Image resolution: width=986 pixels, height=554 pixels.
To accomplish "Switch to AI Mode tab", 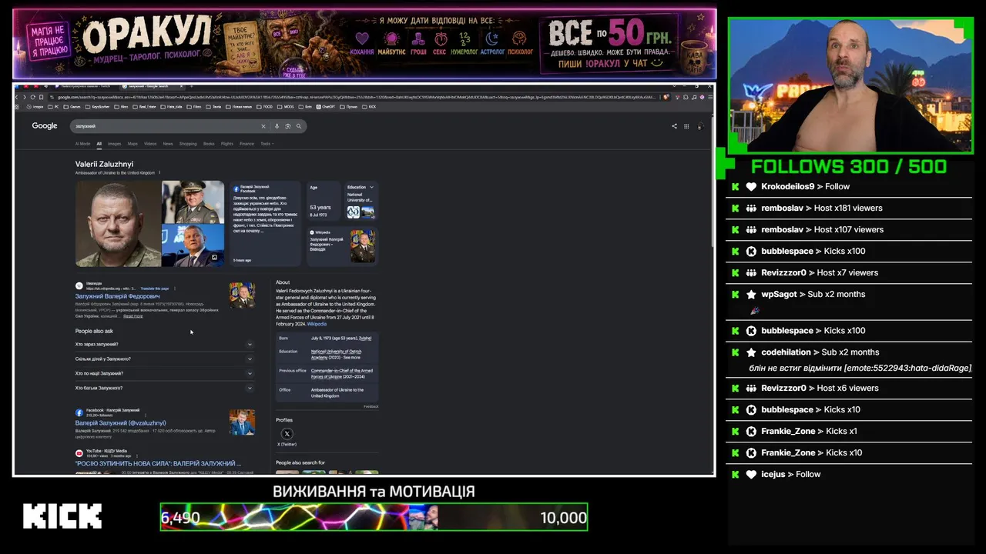I will point(82,144).
